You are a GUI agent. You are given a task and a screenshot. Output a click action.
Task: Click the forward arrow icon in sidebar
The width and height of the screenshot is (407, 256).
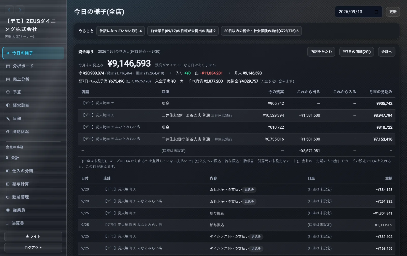(x=20, y=10)
